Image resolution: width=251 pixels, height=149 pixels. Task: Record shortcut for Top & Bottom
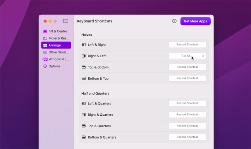187,67
